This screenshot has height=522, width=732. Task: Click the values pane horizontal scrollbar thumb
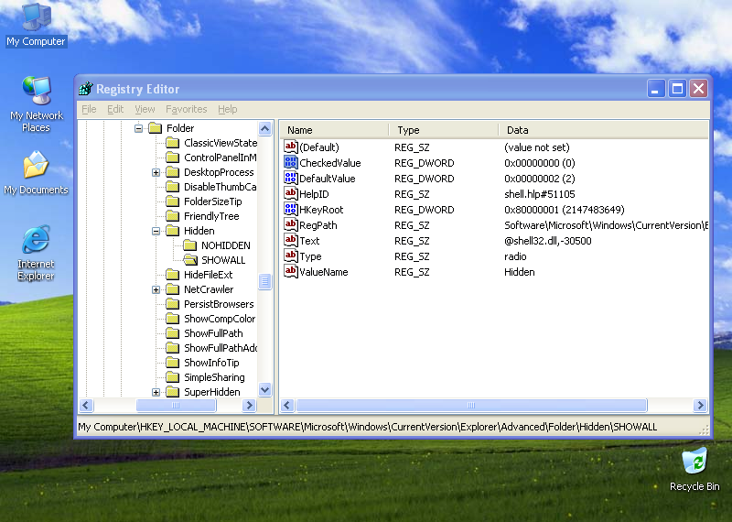tap(471, 405)
